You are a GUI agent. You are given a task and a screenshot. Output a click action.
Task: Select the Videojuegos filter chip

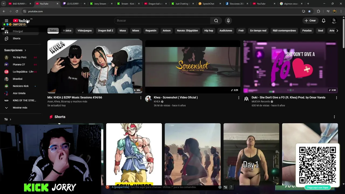tap(85, 31)
